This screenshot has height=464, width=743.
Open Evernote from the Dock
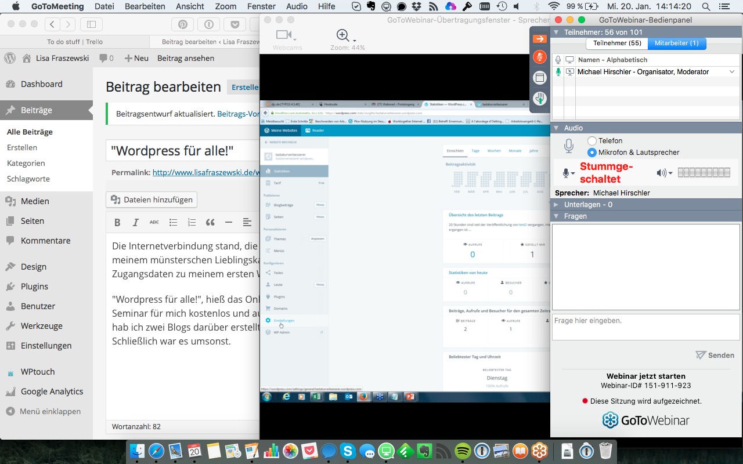point(424,450)
